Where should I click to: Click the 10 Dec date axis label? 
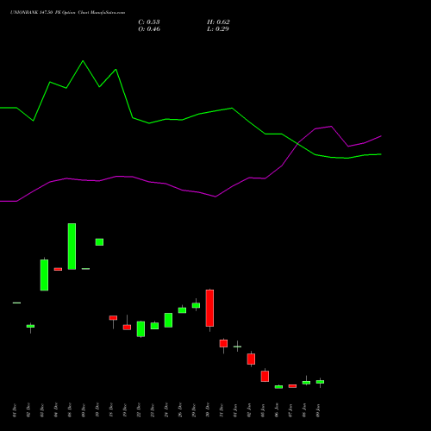(97, 410)
